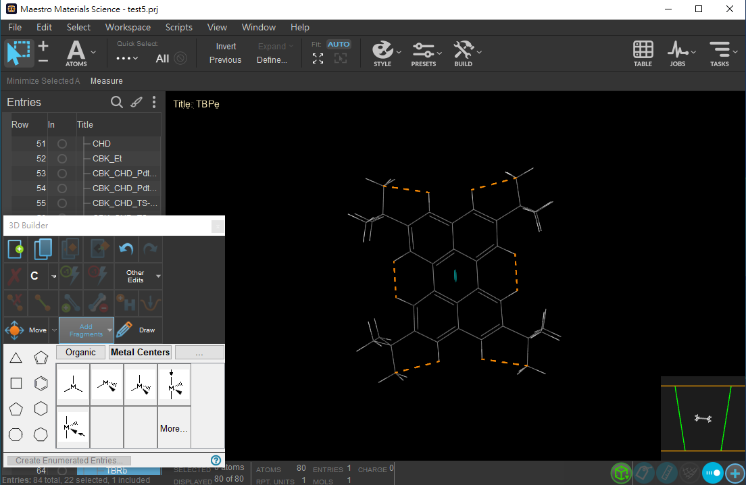Screen dimensions: 746x485
Task: Click More... metal center fragments
Action: [174, 428]
